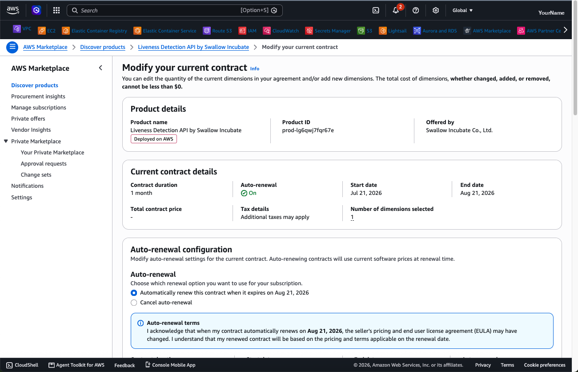Image resolution: width=578 pixels, height=372 pixels.
Task: Open Change sets in sidebar
Action: [x=36, y=175]
